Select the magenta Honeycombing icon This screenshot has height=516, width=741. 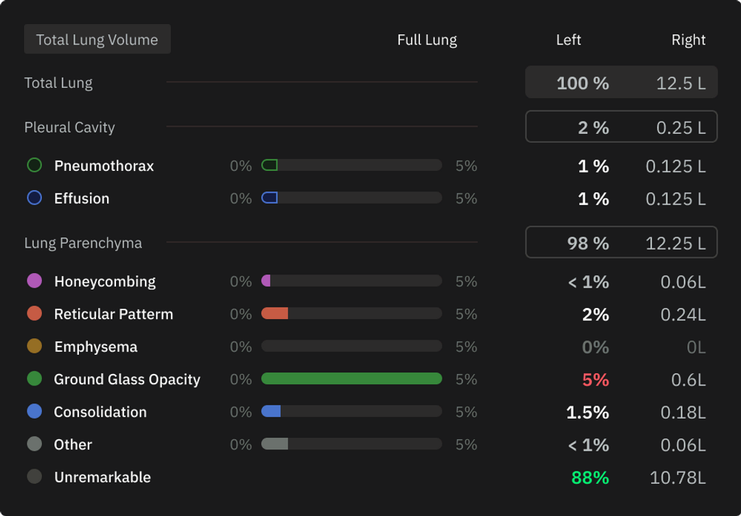coord(36,281)
